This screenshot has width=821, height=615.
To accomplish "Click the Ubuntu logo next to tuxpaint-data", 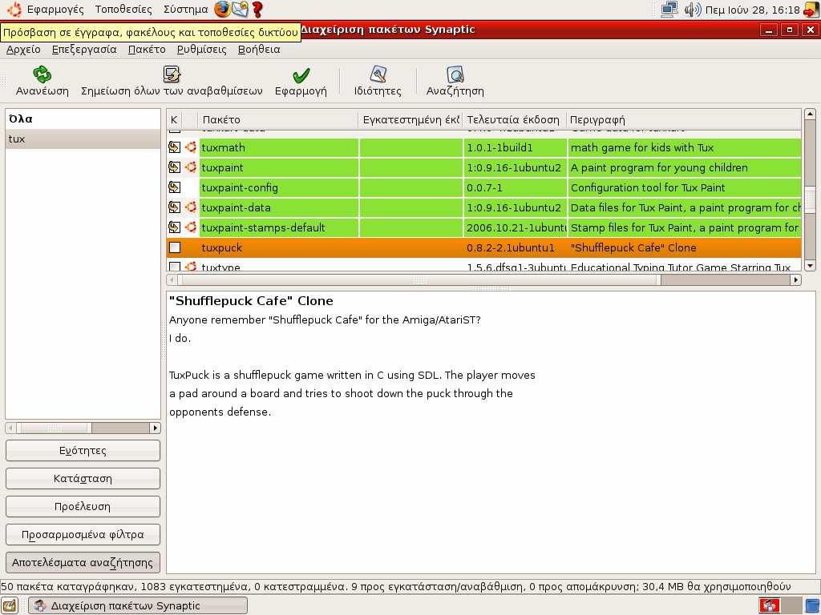I will tap(191, 207).
